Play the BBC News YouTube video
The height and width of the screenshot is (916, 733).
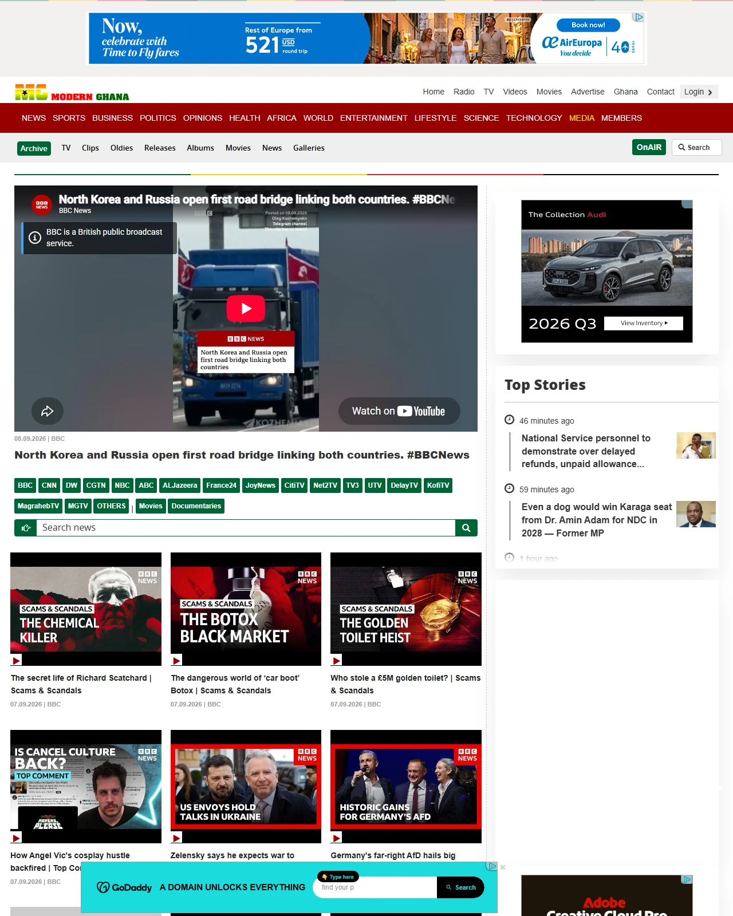click(246, 309)
